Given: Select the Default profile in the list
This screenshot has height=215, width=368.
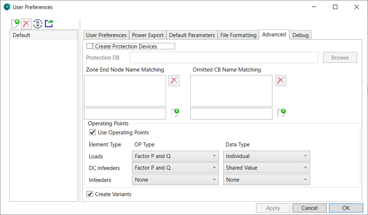Looking at the screenshot, I should pos(43,35).
